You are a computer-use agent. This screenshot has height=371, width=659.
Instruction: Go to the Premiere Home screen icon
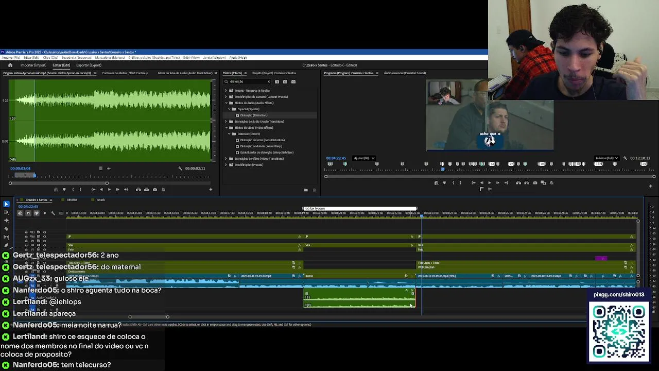coord(10,65)
